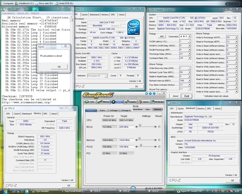Click spd button in CPU-Tweaker Timings
The width and height of the screenshot is (242, 194).
(162, 36)
